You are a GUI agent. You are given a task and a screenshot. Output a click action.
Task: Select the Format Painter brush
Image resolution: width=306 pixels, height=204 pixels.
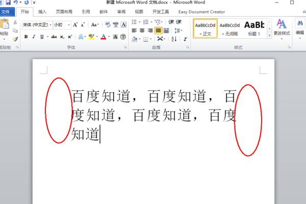(x=15, y=39)
